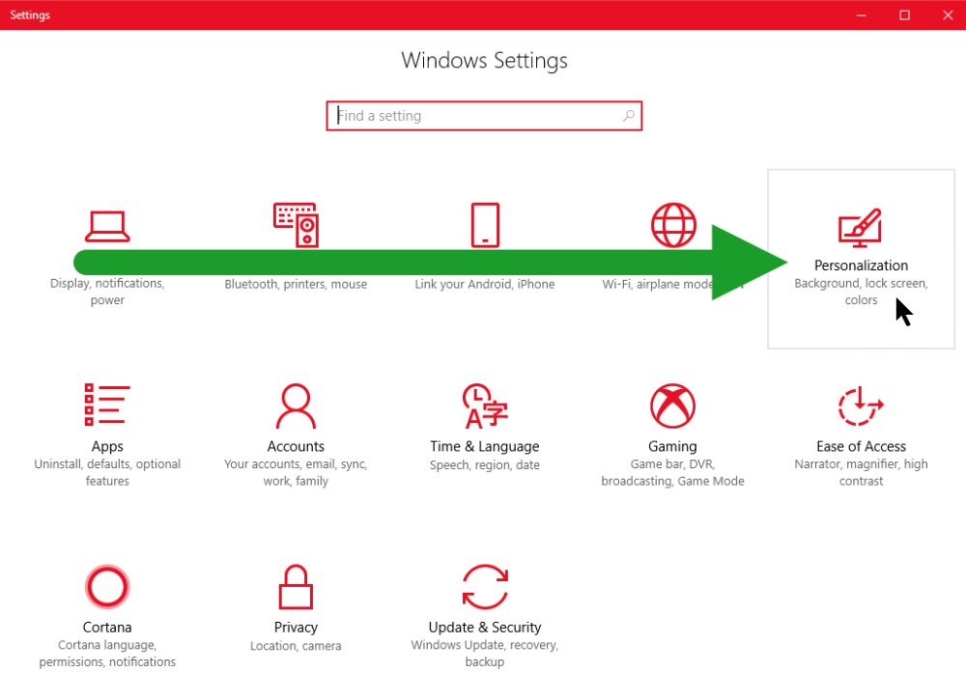Open Network settings via the globe icon
This screenshot has height=700, width=966.
coord(673,225)
